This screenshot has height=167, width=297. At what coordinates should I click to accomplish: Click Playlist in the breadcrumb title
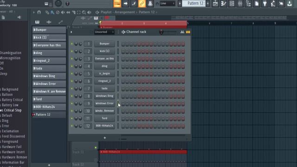click(106, 13)
